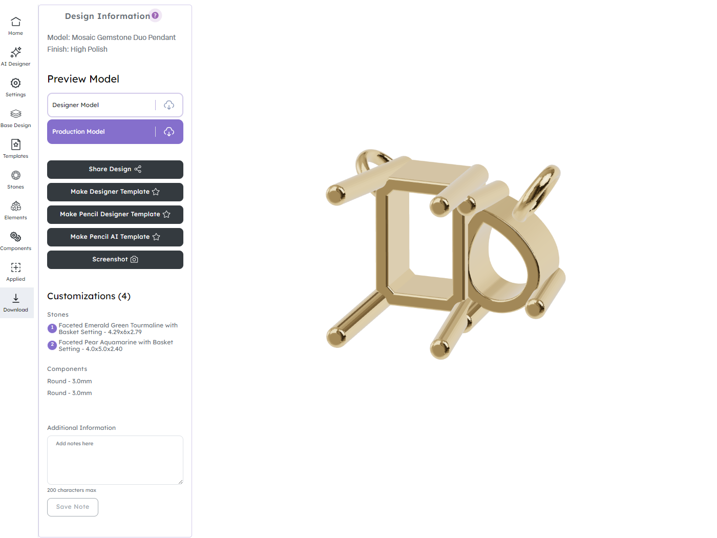This screenshot has width=717, height=538.
Task: Click Make Designer Template button
Action: pos(115,192)
